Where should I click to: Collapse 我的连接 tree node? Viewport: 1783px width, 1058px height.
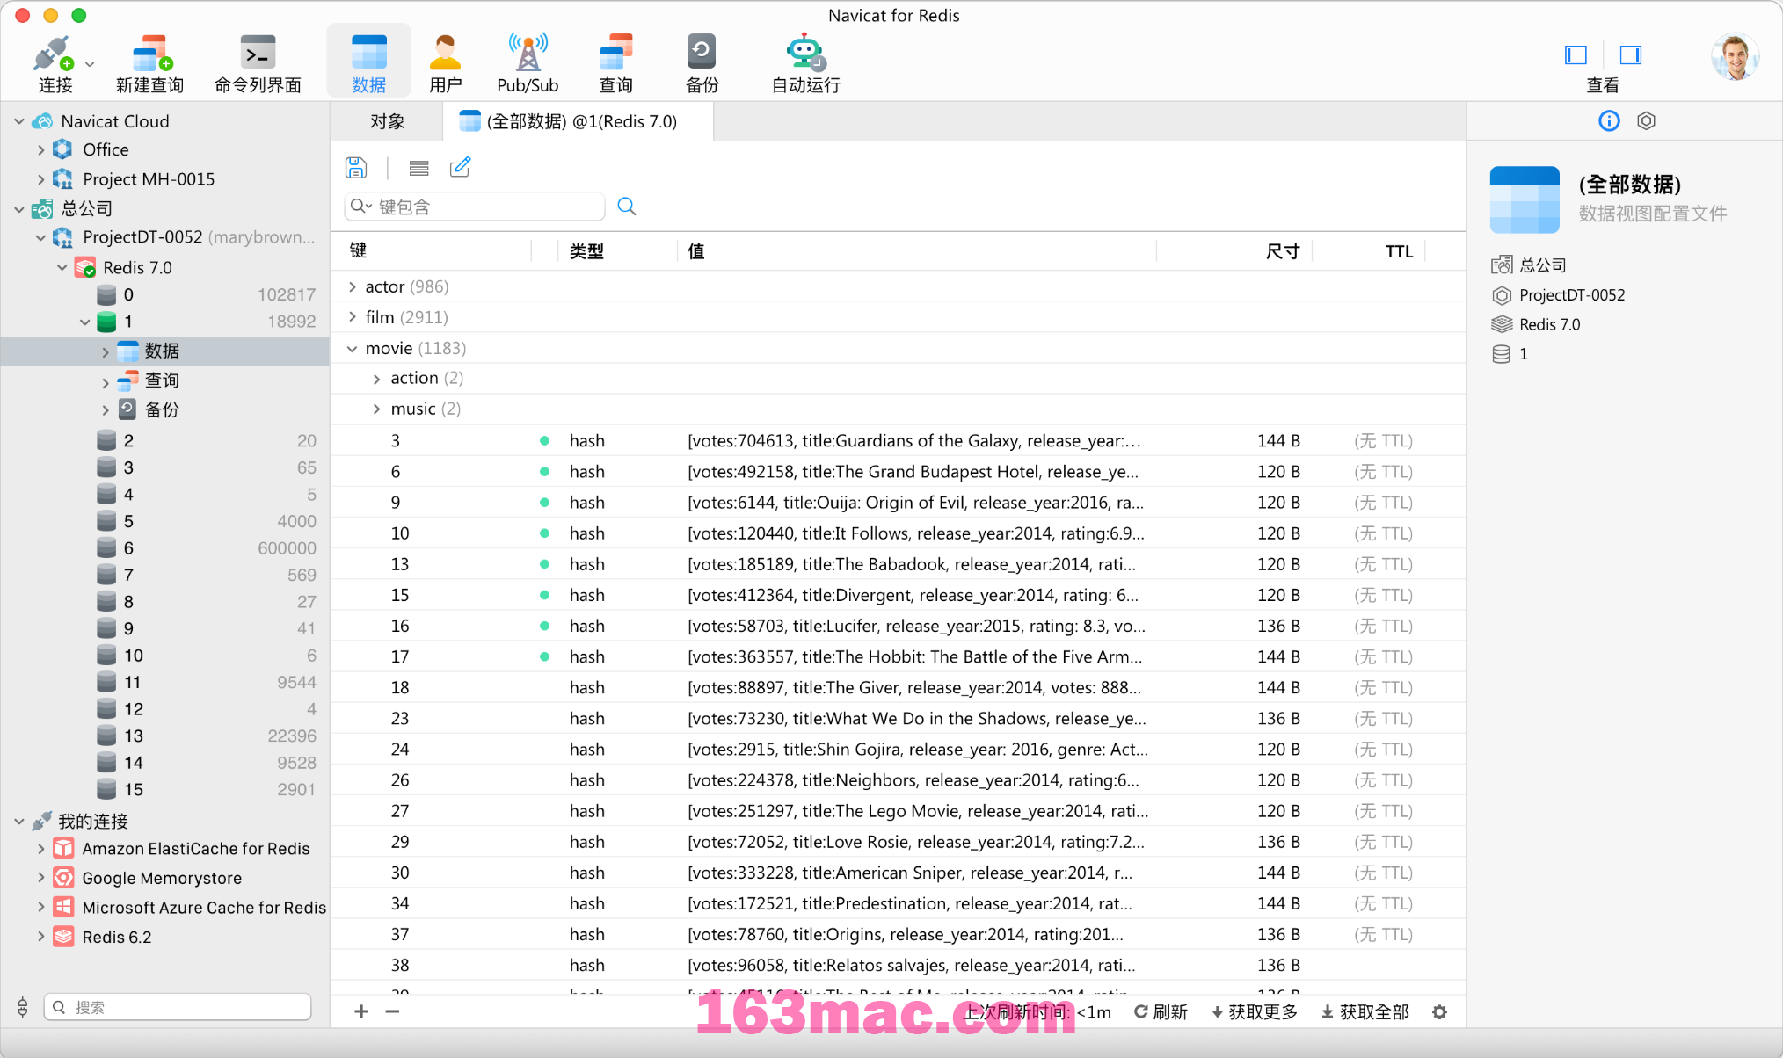pos(19,821)
